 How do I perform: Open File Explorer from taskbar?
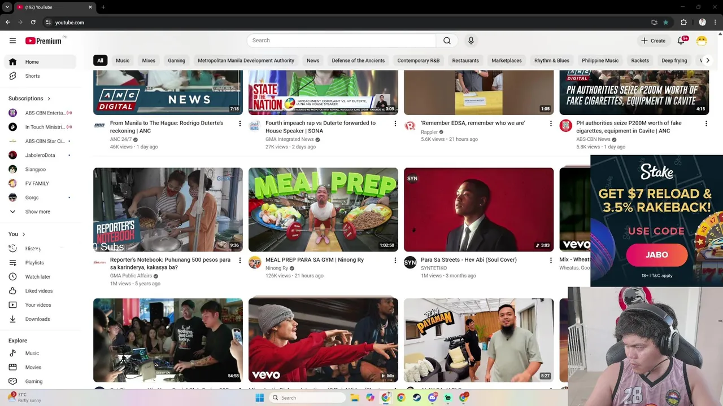point(355,398)
